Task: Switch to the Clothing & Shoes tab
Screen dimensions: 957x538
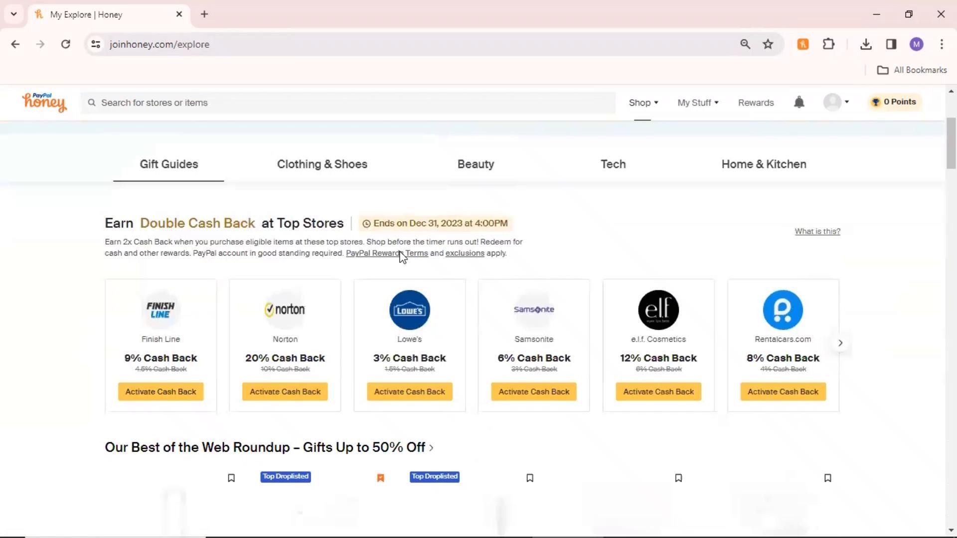Action: tap(322, 164)
